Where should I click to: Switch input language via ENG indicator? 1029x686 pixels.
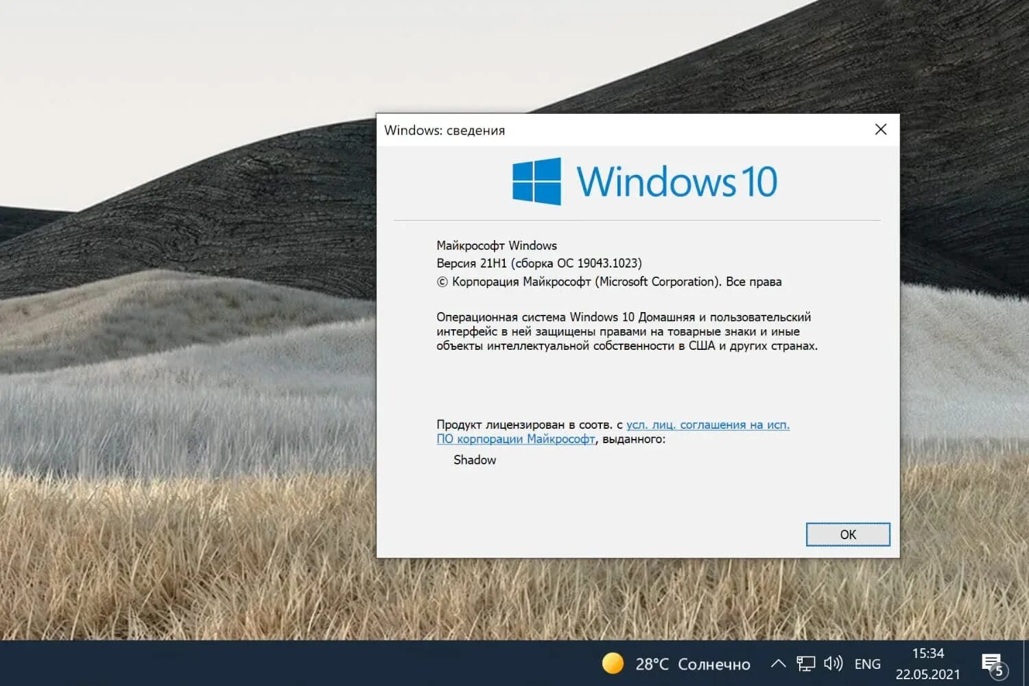point(867,664)
